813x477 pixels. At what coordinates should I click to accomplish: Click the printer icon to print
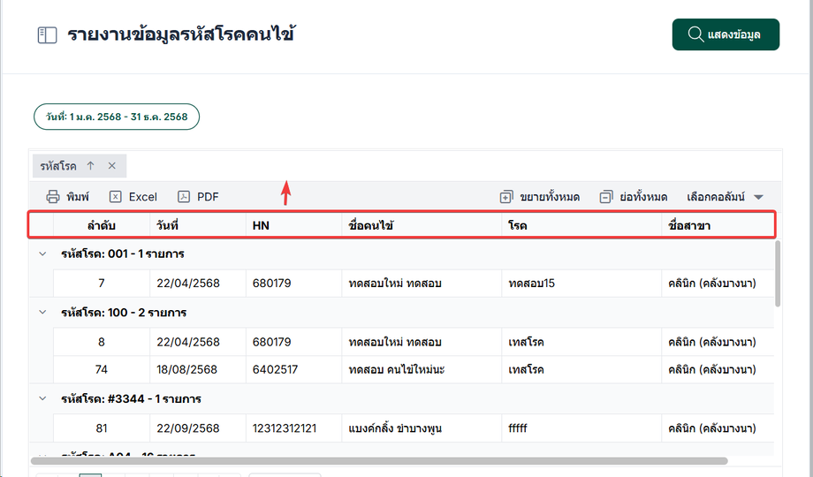pyautogui.click(x=53, y=197)
